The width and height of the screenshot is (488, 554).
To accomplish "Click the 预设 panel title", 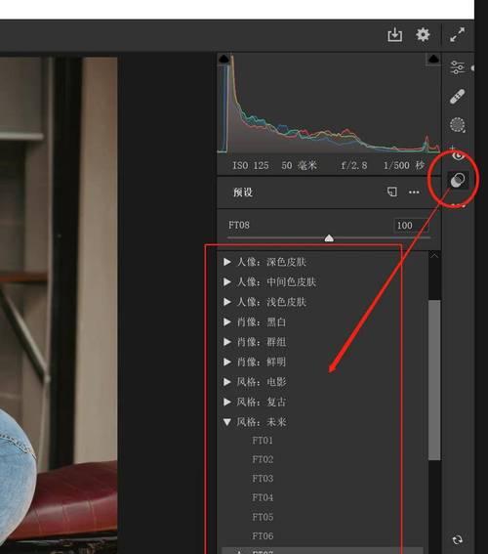I will point(243,192).
